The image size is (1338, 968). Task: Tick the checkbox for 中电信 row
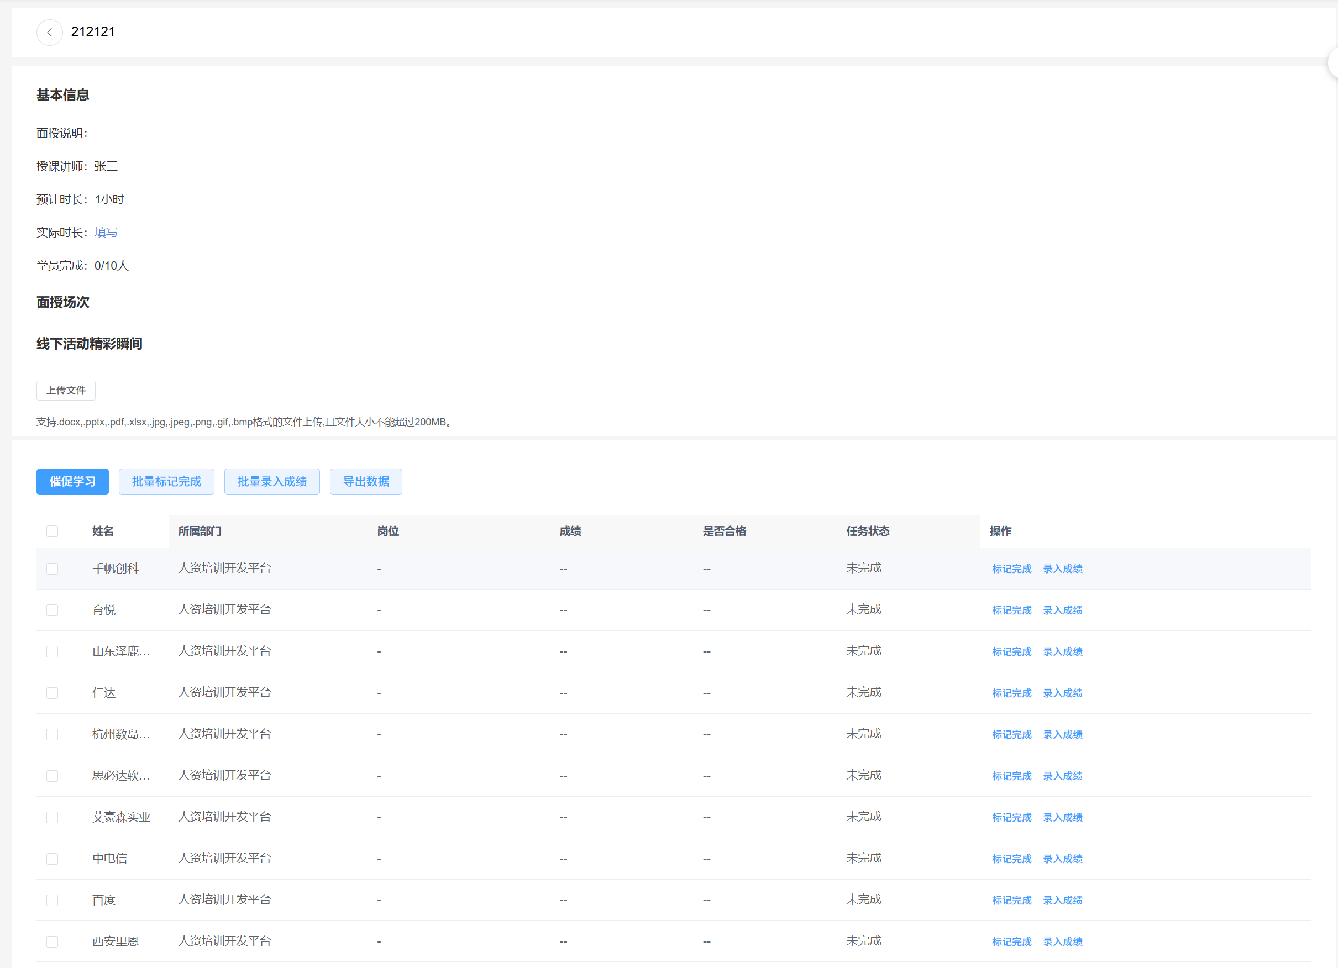[53, 859]
